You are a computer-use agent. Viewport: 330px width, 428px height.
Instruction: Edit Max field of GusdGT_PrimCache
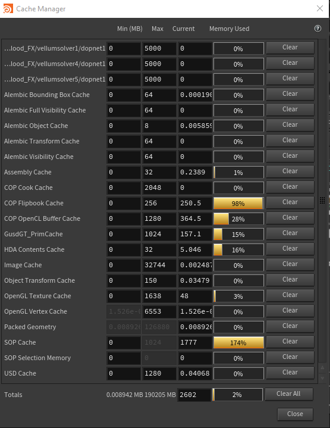point(159,234)
